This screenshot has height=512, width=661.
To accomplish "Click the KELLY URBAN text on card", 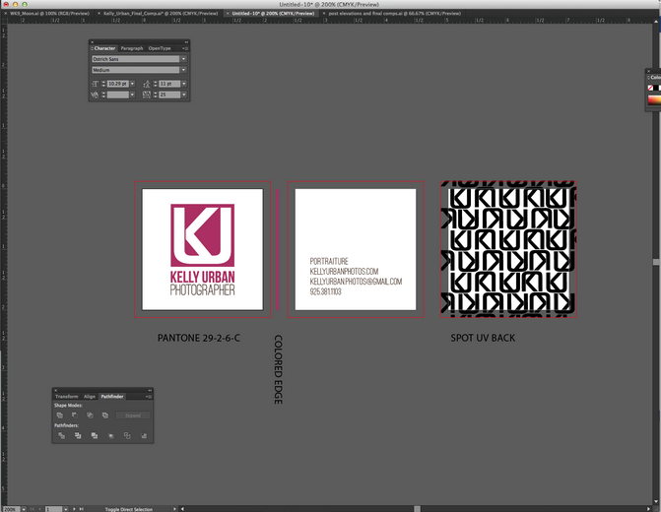I will pyautogui.click(x=202, y=277).
